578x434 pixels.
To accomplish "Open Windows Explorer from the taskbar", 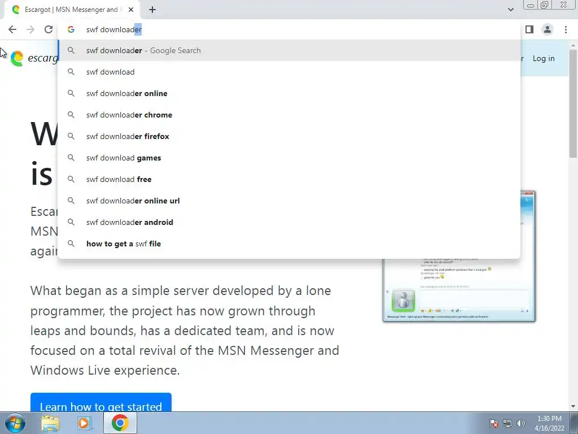I will pyautogui.click(x=50, y=423).
